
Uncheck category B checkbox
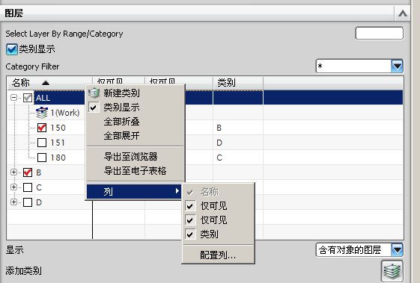click(x=28, y=172)
